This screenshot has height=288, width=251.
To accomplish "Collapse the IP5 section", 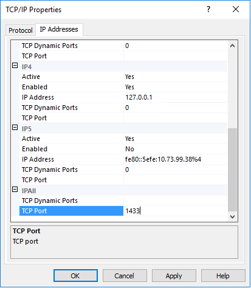I will pyautogui.click(x=15, y=128).
